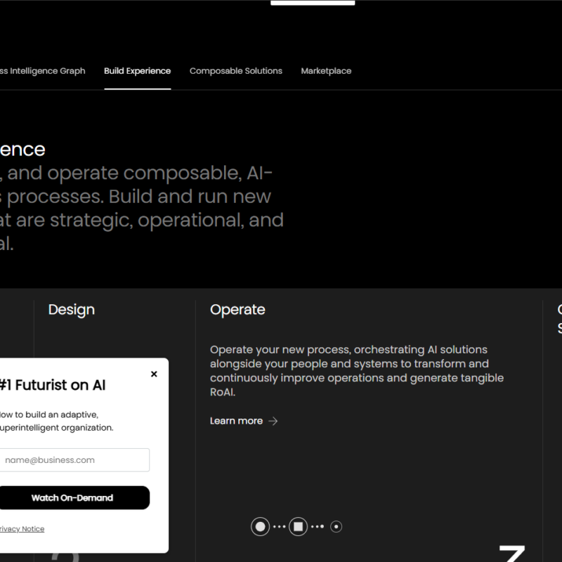Open the Composable Solutions tab
562x562 pixels.
(236, 71)
